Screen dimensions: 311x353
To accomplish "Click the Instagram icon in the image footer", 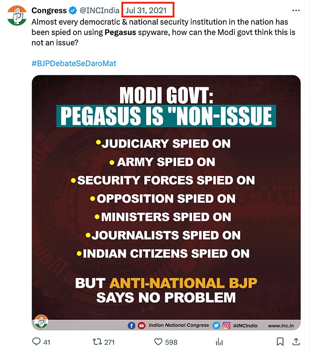I will [226, 325].
